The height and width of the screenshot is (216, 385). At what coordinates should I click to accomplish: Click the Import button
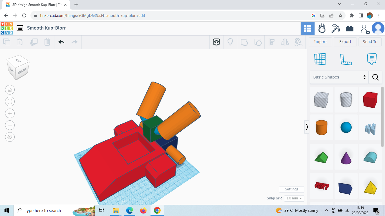[x=320, y=42]
